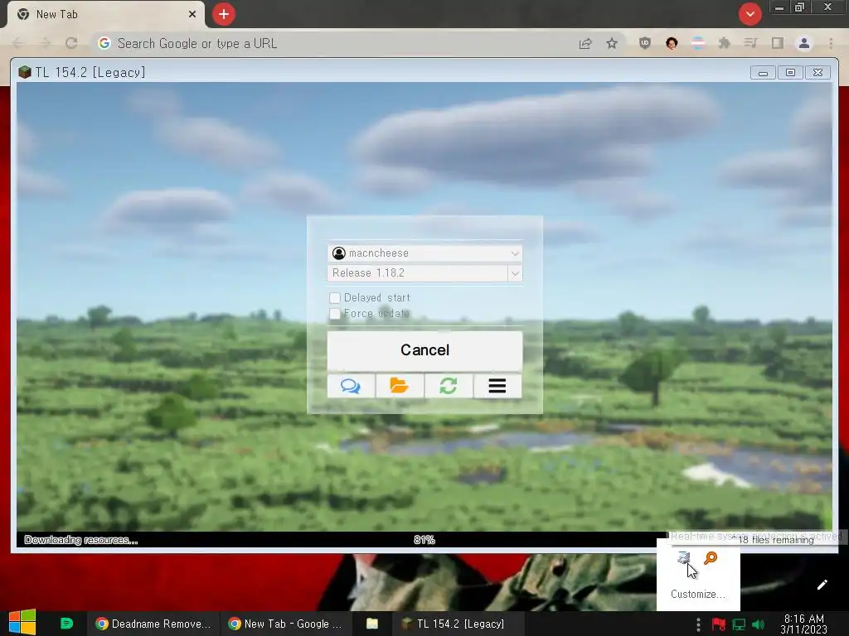Click the Chrome back arrow
This screenshot has height=636, width=849.
(x=18, y=43)
